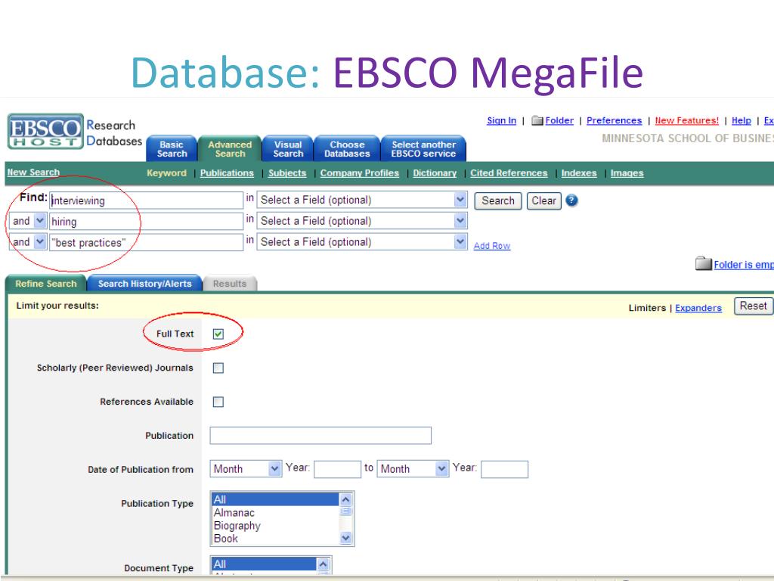Click the Add Row link
The image size is (774, 581).
491,246
